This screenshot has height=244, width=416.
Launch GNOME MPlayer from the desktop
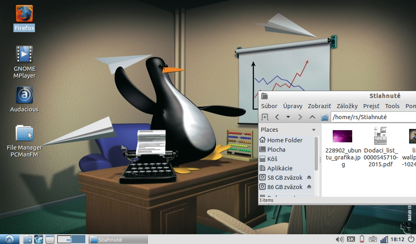pos(24,54)
